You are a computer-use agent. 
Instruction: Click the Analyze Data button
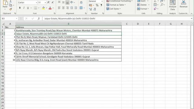coord(172,5)
